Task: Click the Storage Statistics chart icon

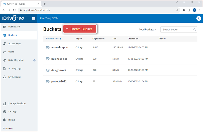Action: (5, 104)
